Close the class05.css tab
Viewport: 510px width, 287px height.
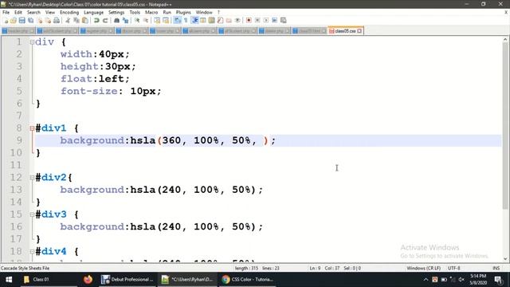359,31
